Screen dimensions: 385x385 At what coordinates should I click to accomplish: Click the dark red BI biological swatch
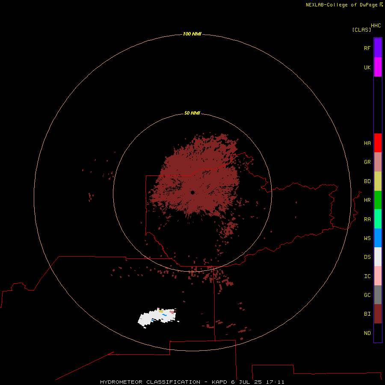[378, 314]
